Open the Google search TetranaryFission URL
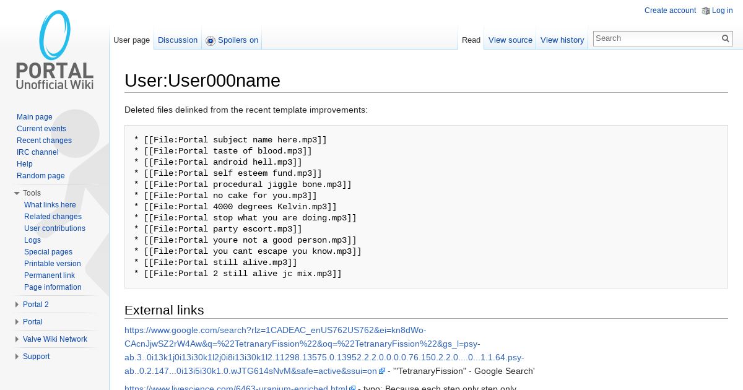743x390 pixels. coord(324,350)
